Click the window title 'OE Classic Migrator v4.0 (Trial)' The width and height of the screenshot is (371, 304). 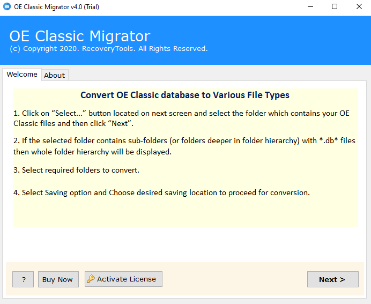(56, 7)
